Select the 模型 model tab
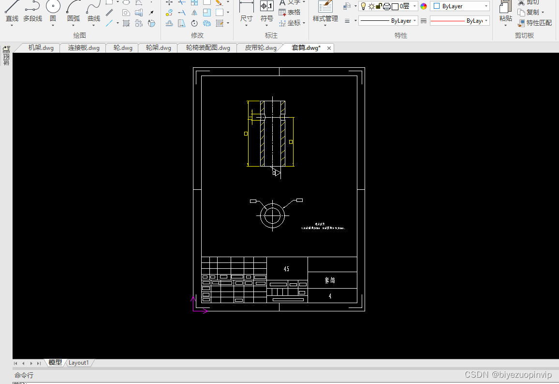559x384 pixels. 55,363
